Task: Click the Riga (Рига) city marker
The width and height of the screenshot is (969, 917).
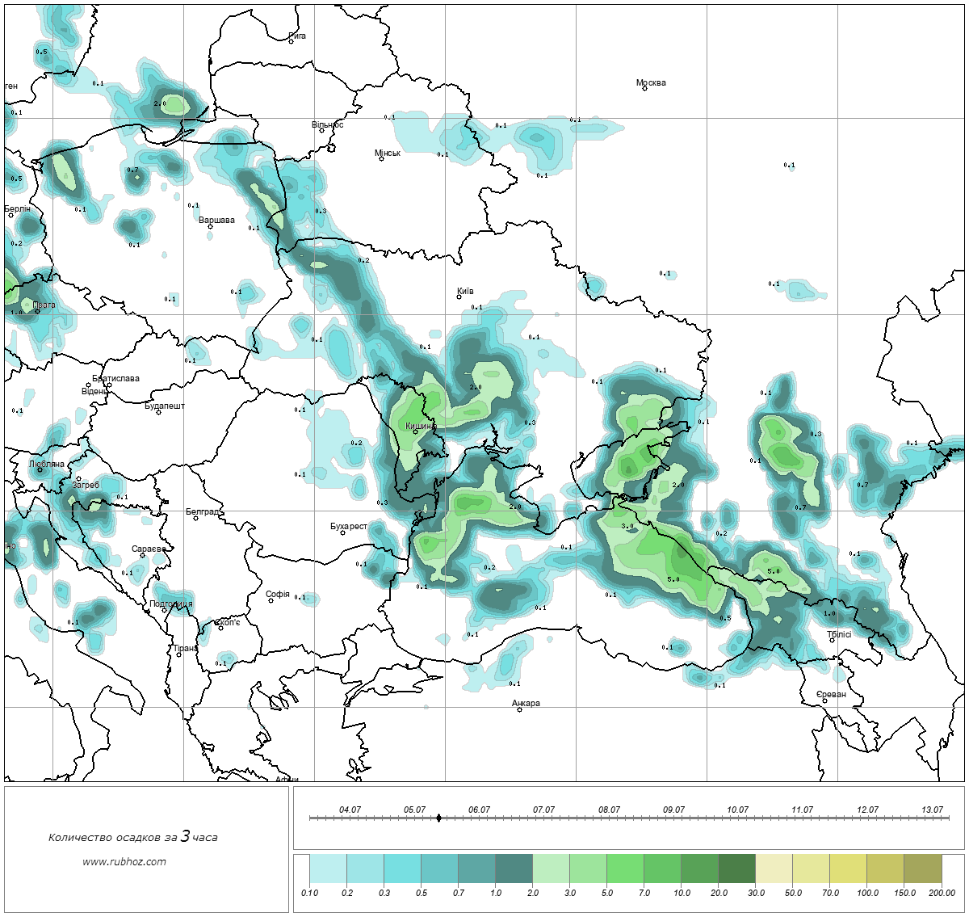Action: (x=291, y=41)
